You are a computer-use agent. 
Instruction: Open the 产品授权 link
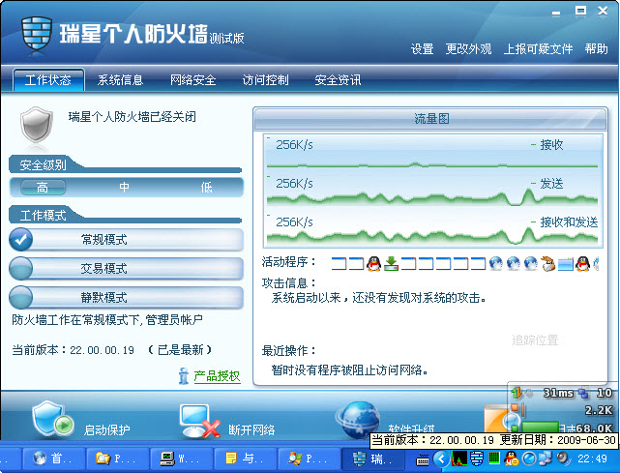(x=217, y=376)
